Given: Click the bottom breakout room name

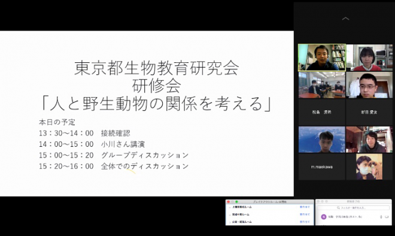Looking at the screenshot, I should pos(242,222).
